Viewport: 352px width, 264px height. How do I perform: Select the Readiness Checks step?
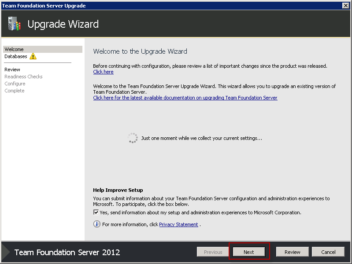[x=23, y=77]
